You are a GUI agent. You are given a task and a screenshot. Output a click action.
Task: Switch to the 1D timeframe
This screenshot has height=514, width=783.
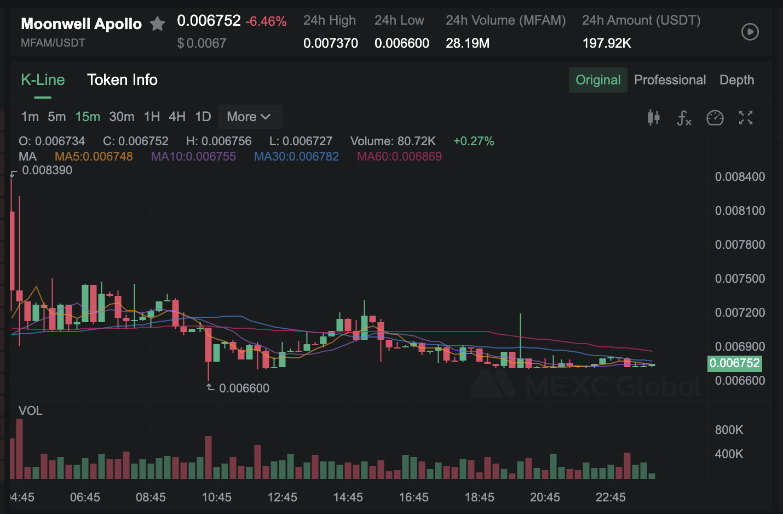203,117
